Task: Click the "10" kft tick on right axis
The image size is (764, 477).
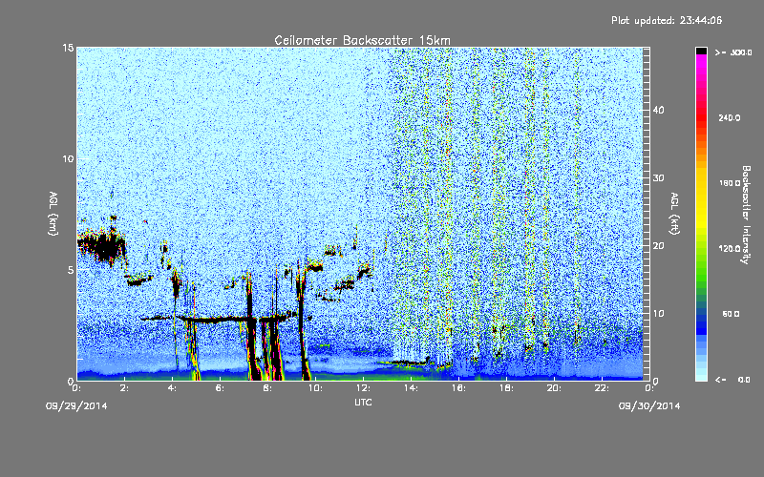Action: point(658,313)
